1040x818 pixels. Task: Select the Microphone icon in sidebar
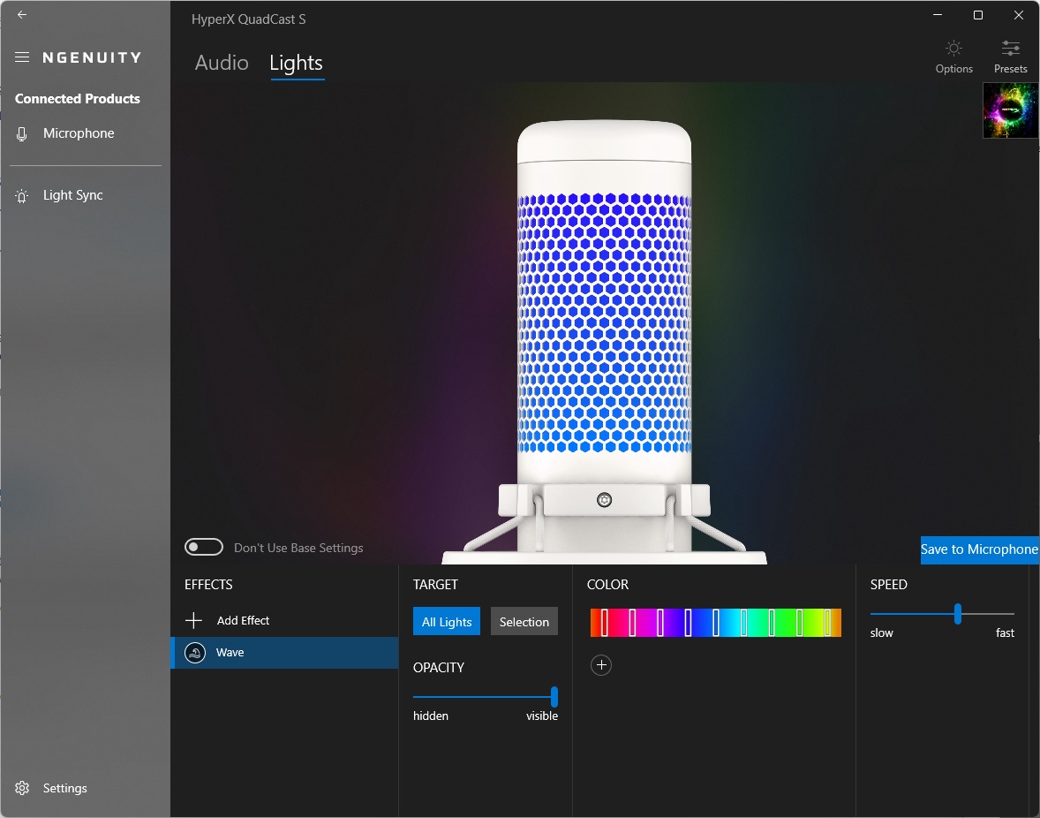pyautogui.click(x=22, y=134)
